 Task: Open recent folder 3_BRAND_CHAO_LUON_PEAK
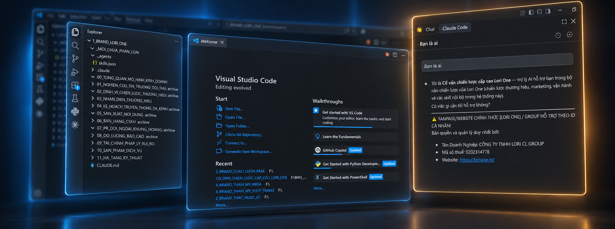click(x=240, y=171)
